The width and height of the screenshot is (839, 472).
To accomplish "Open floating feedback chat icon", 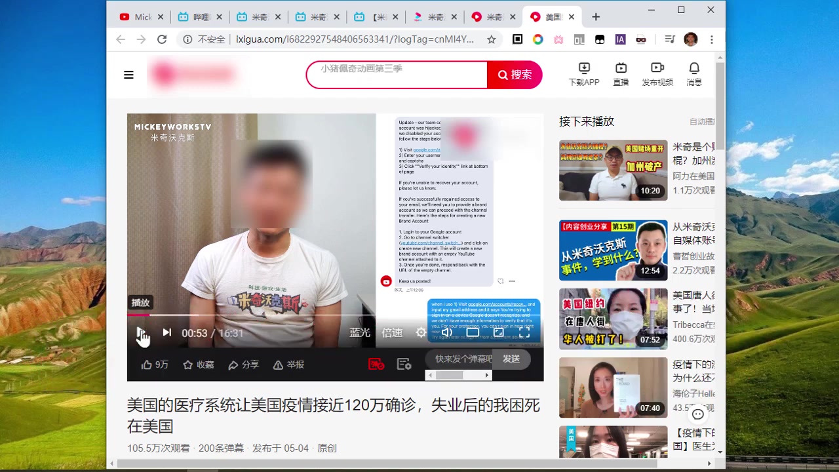I will click(x=698, y=414).
